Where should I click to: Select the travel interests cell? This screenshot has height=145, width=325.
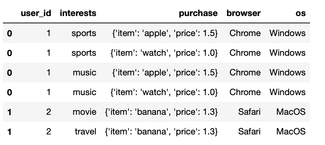click(85, 132)
